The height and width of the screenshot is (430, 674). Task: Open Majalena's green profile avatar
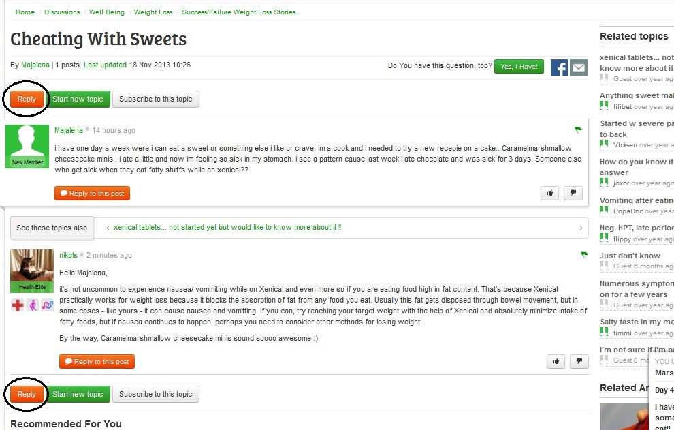click(x=27, y=145)
